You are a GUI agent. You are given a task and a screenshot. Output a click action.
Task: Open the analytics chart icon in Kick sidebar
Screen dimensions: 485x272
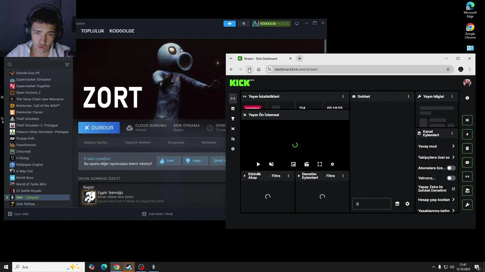[233, 108]
